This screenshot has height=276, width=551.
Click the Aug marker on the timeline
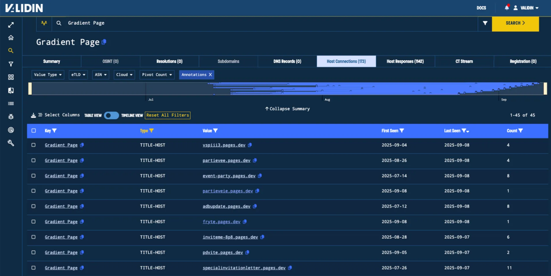click(x=327, y=100)
